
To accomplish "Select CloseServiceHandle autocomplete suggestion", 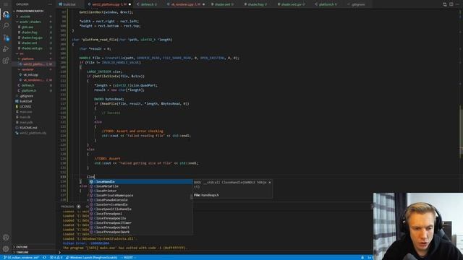I will point(141,204).
